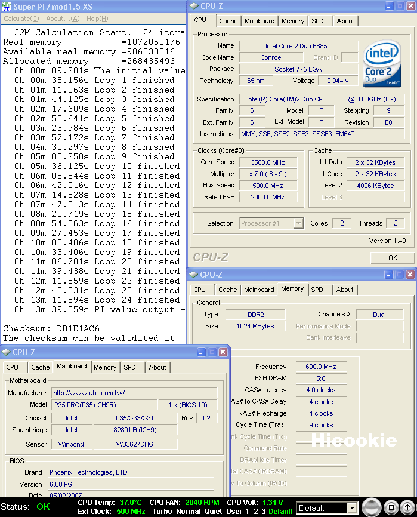Select green Default profile in status bar
Screen dimensions: 417x517
click(x=280, y=512)
